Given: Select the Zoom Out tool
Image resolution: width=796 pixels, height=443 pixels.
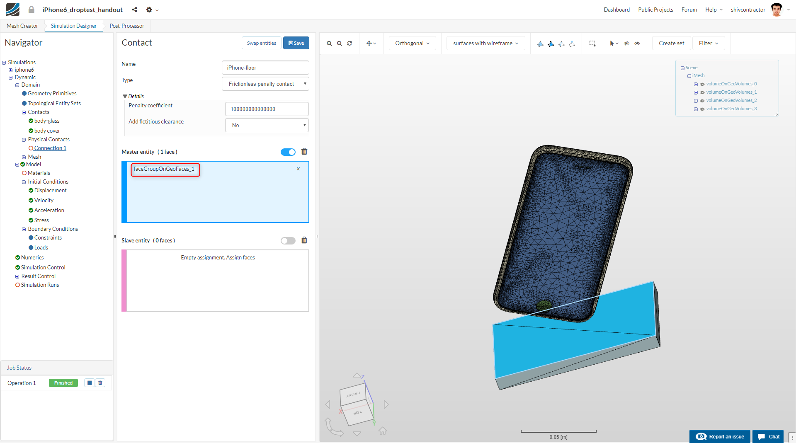Looking at the screenshot, I should [x=340, y=43].
